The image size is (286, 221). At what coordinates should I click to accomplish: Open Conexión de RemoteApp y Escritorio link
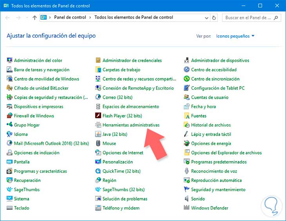(138, 88)
